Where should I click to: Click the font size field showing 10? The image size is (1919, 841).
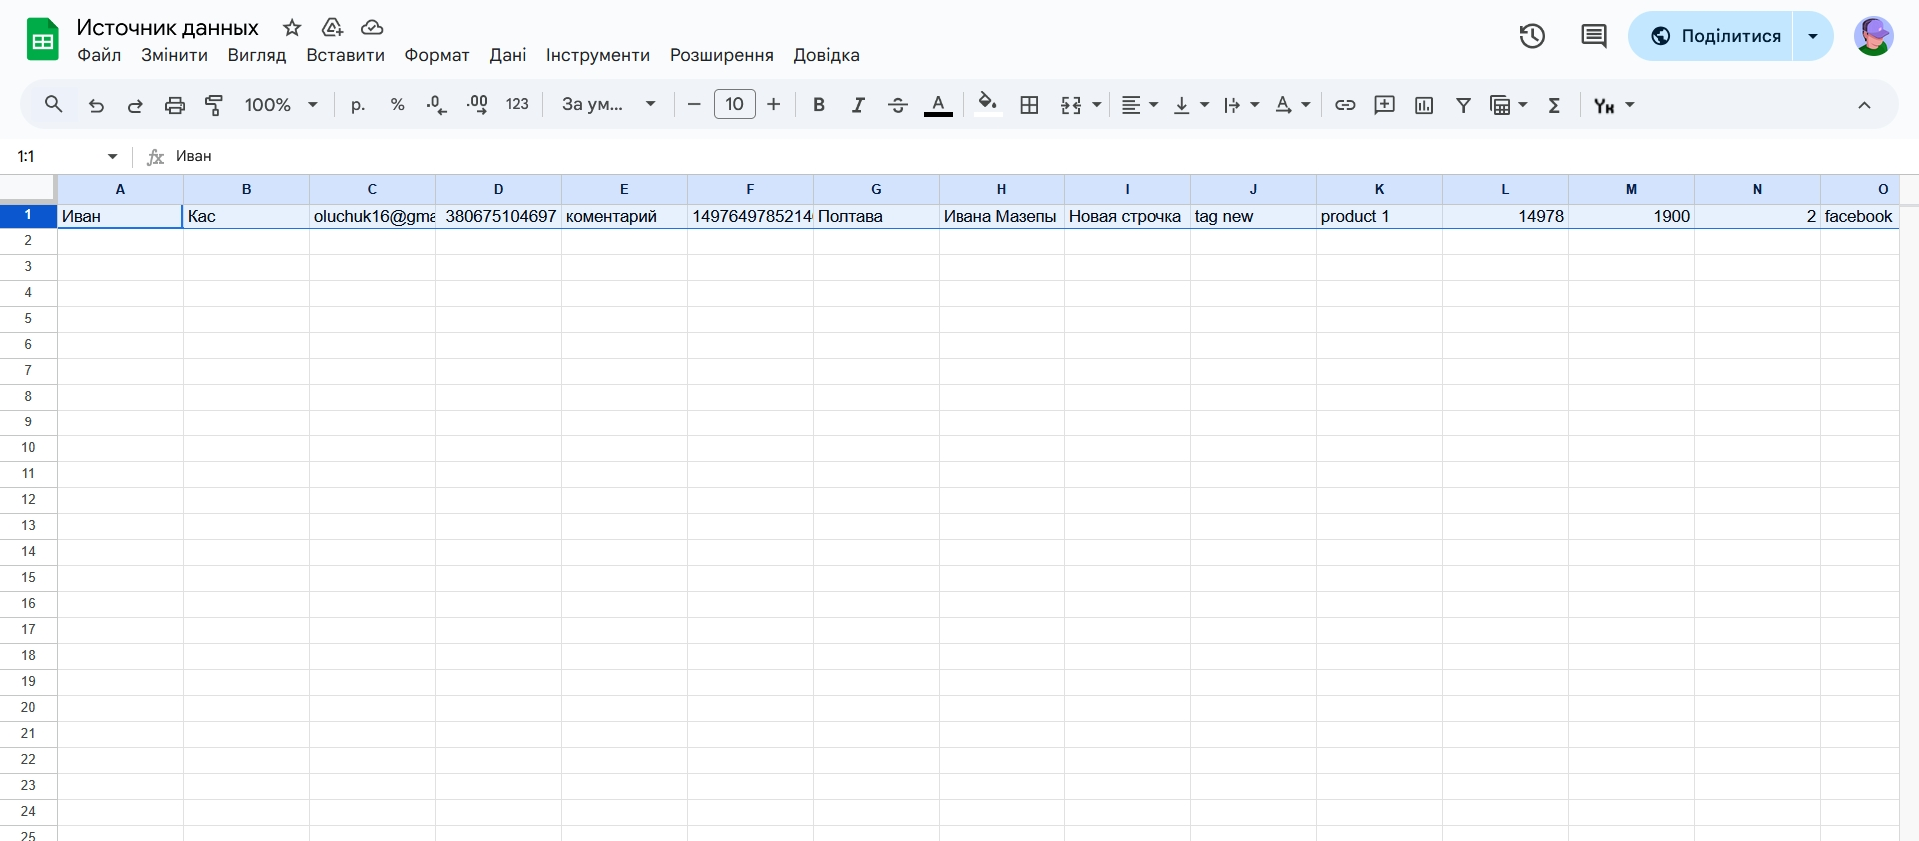click(735, 104)
